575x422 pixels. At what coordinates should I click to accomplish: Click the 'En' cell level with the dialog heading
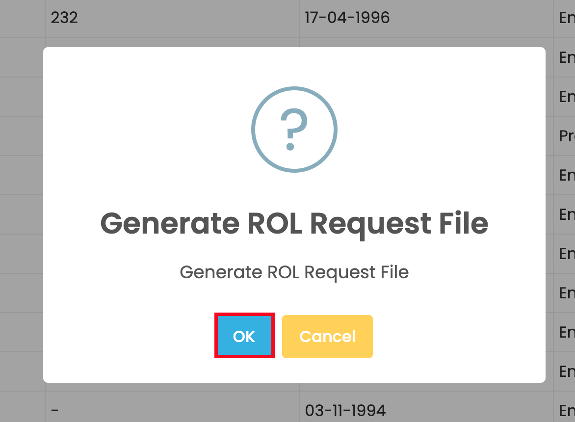coord(566,214)
